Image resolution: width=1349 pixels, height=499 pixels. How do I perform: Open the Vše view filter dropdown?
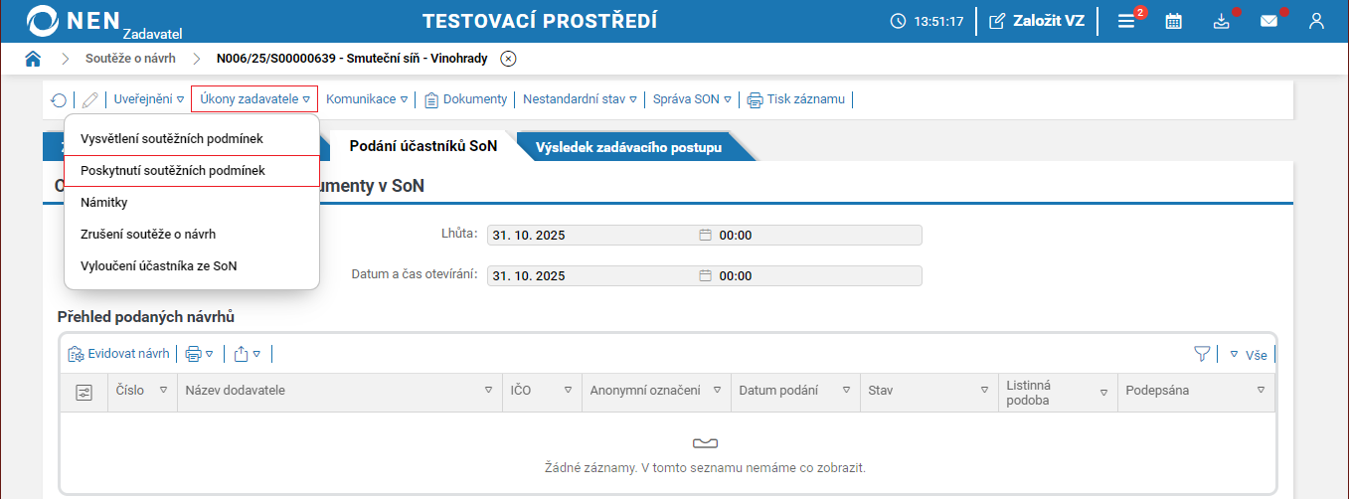click(1249, 354)
